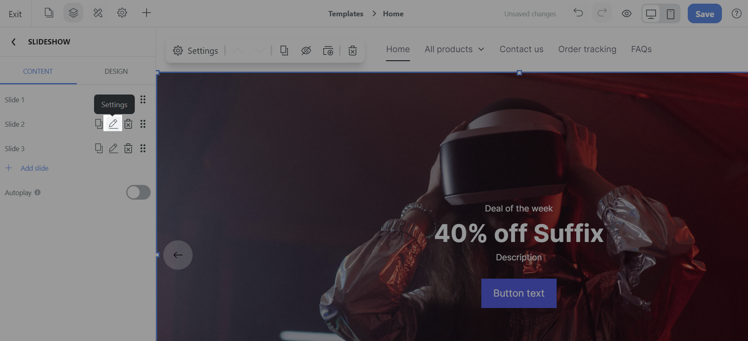The width and height of the screenshot is (748, 341).
Task: Enable the Autoplay toggle
Action: [x=138, y=192]
